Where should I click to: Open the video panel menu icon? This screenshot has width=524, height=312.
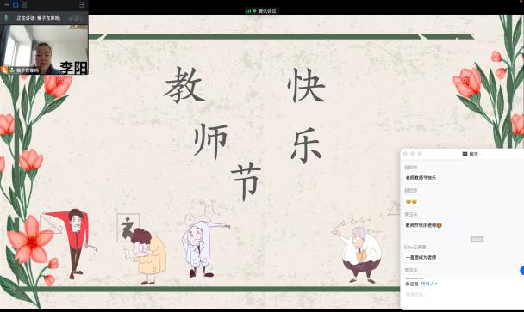[x=82, y=4]
